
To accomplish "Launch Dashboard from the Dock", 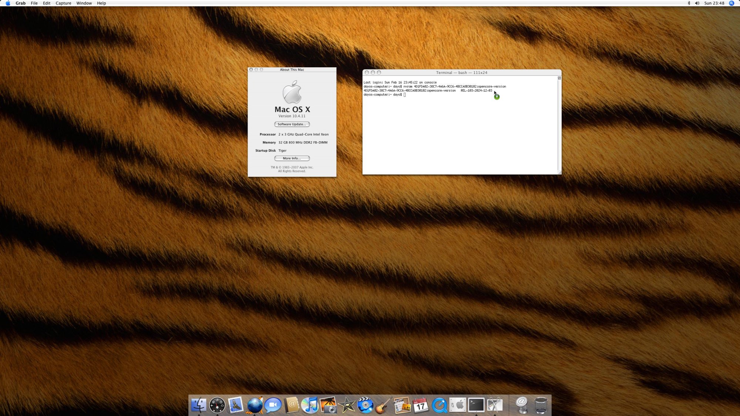I will click(217, 405).
